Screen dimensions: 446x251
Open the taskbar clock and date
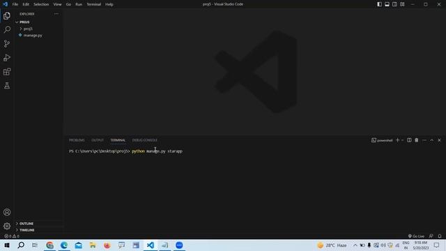tap(421, 245)
